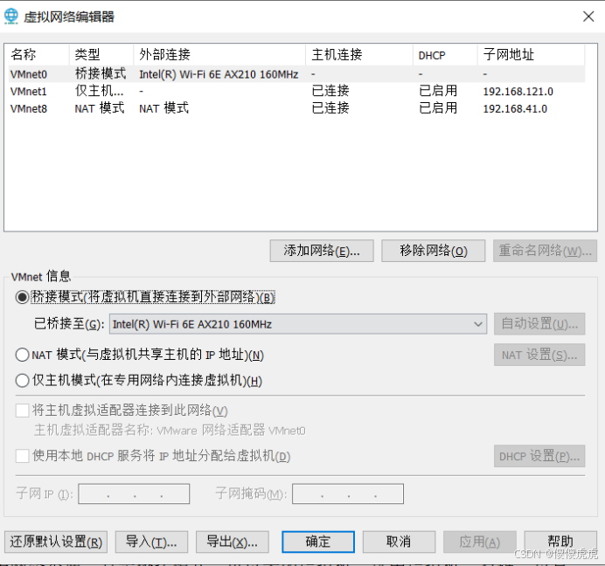The height and width of the screenshot is (566, 605).
Task: Click the 类型 column header
Action: (x=101, y=54)
